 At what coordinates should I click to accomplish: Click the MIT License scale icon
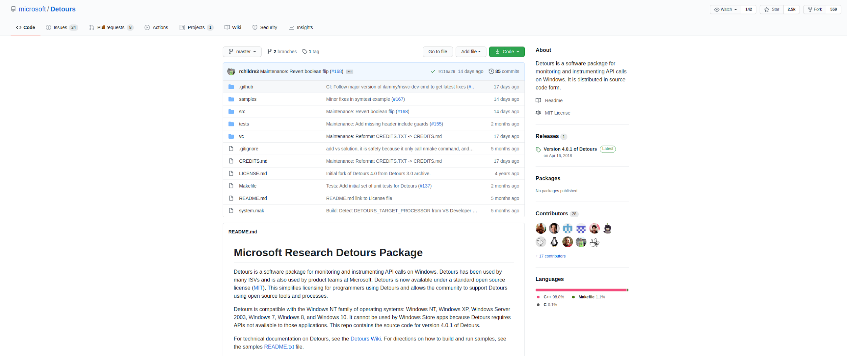pyautogui.click(x=538, y=113)
